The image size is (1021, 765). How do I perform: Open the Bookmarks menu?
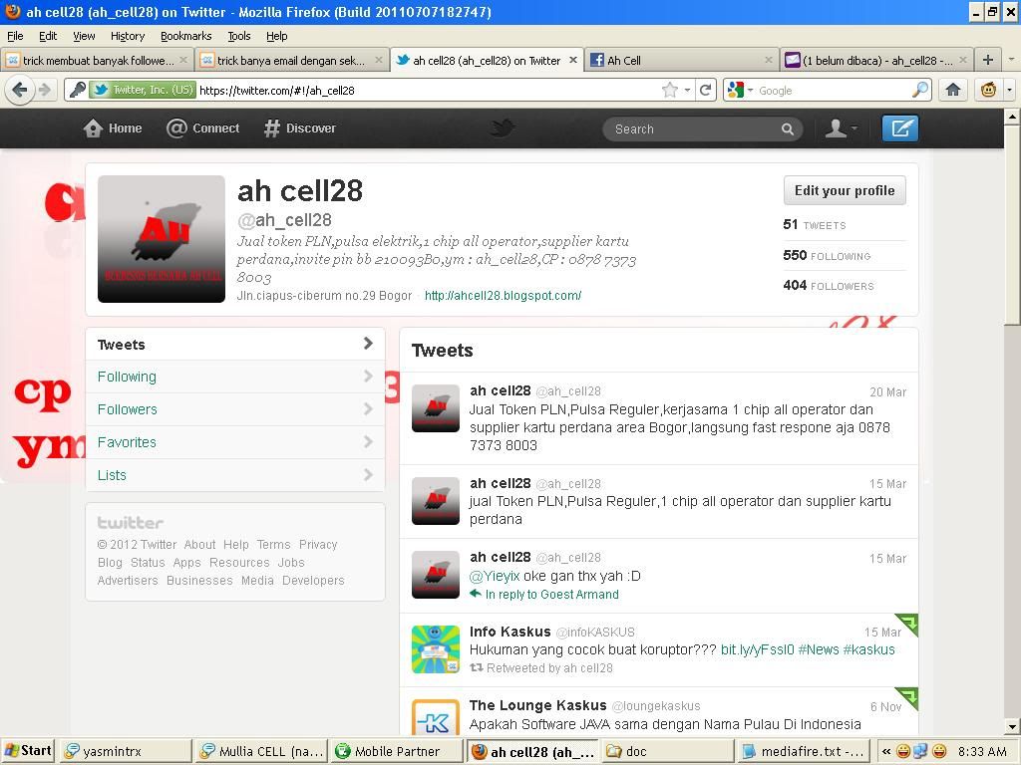click(186, 36)
